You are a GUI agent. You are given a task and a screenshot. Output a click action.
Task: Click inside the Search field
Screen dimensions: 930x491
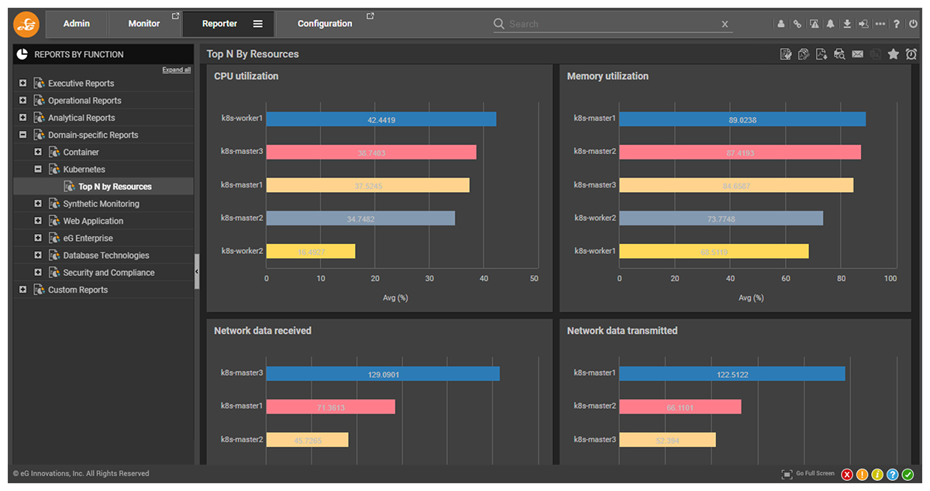(x=612, y=24)
